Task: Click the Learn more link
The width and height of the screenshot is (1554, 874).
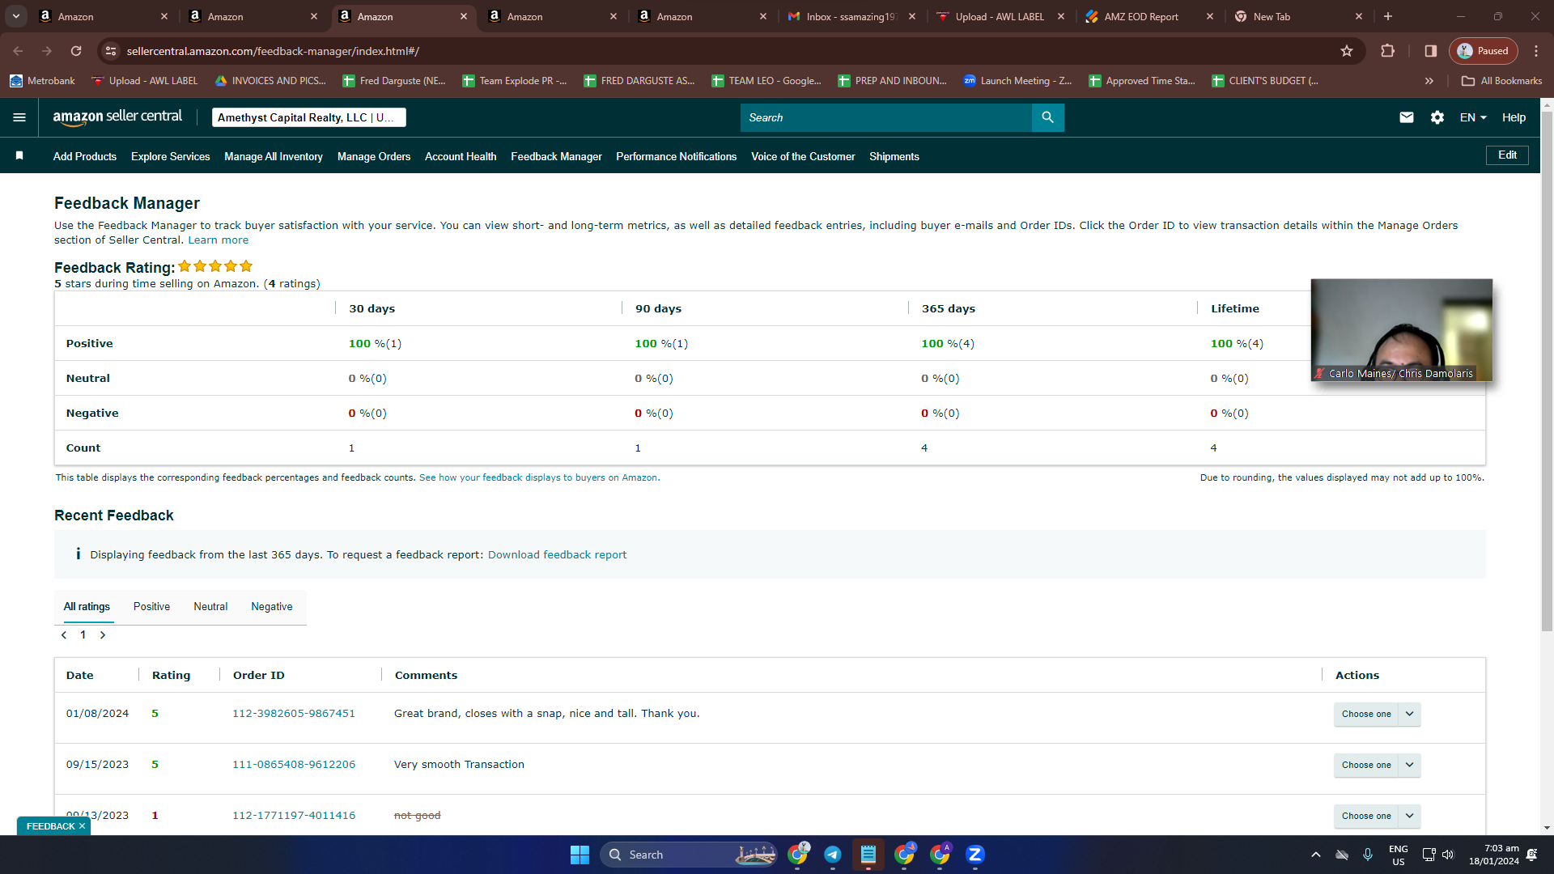Action: click(219, 240)
